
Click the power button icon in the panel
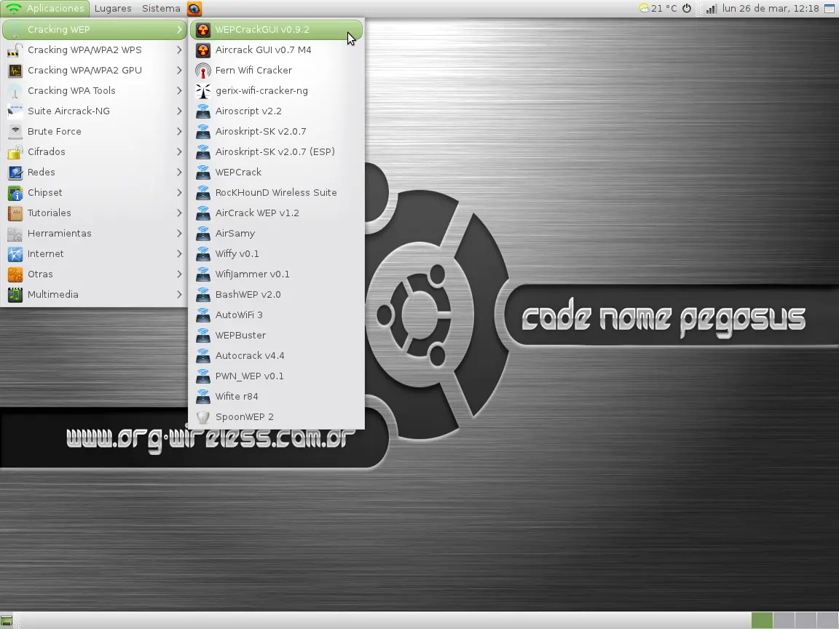click(x=687, y=9)
